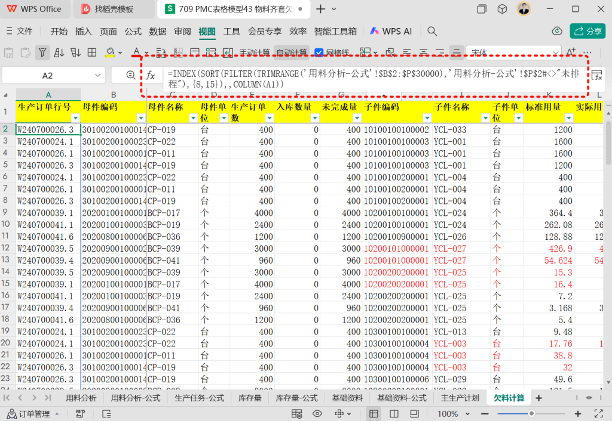
Task: Click the table borders grid icon
Action: pos(92,52)
